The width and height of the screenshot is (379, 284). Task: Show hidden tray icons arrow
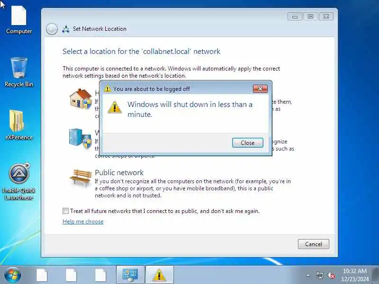click(308, 275)
